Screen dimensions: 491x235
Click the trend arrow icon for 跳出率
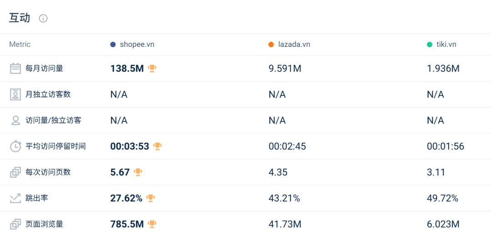15,198
